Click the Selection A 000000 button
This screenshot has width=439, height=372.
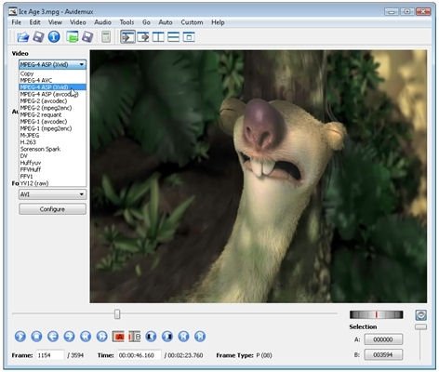(x=383, y=339)
